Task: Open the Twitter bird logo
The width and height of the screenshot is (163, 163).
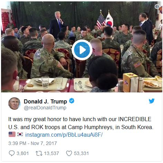Action: (152, 101)
